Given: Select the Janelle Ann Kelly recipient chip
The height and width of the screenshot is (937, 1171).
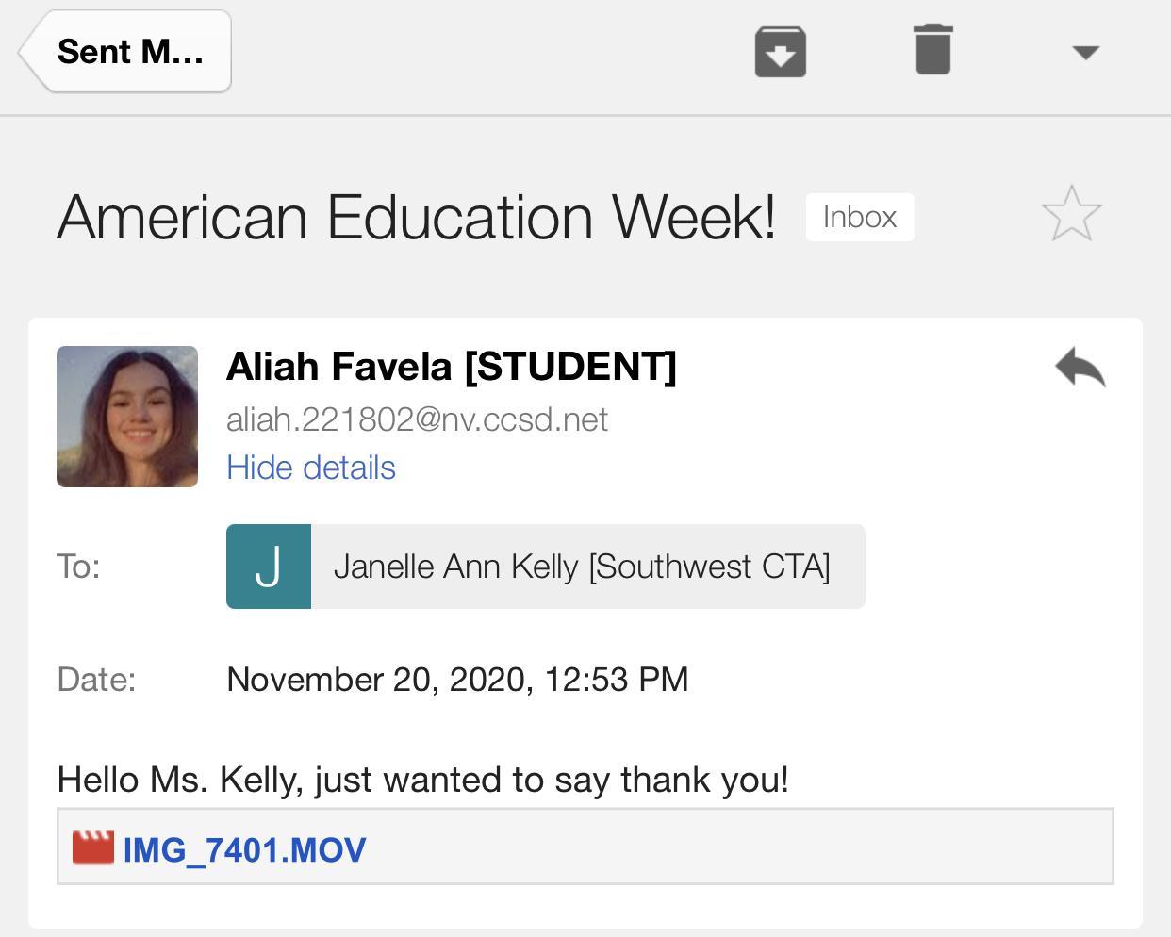Looking at the screenshot, I should [582, 567].
